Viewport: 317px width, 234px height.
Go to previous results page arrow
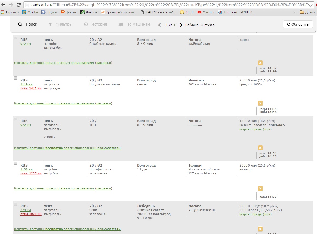click(x=159, y=25)
